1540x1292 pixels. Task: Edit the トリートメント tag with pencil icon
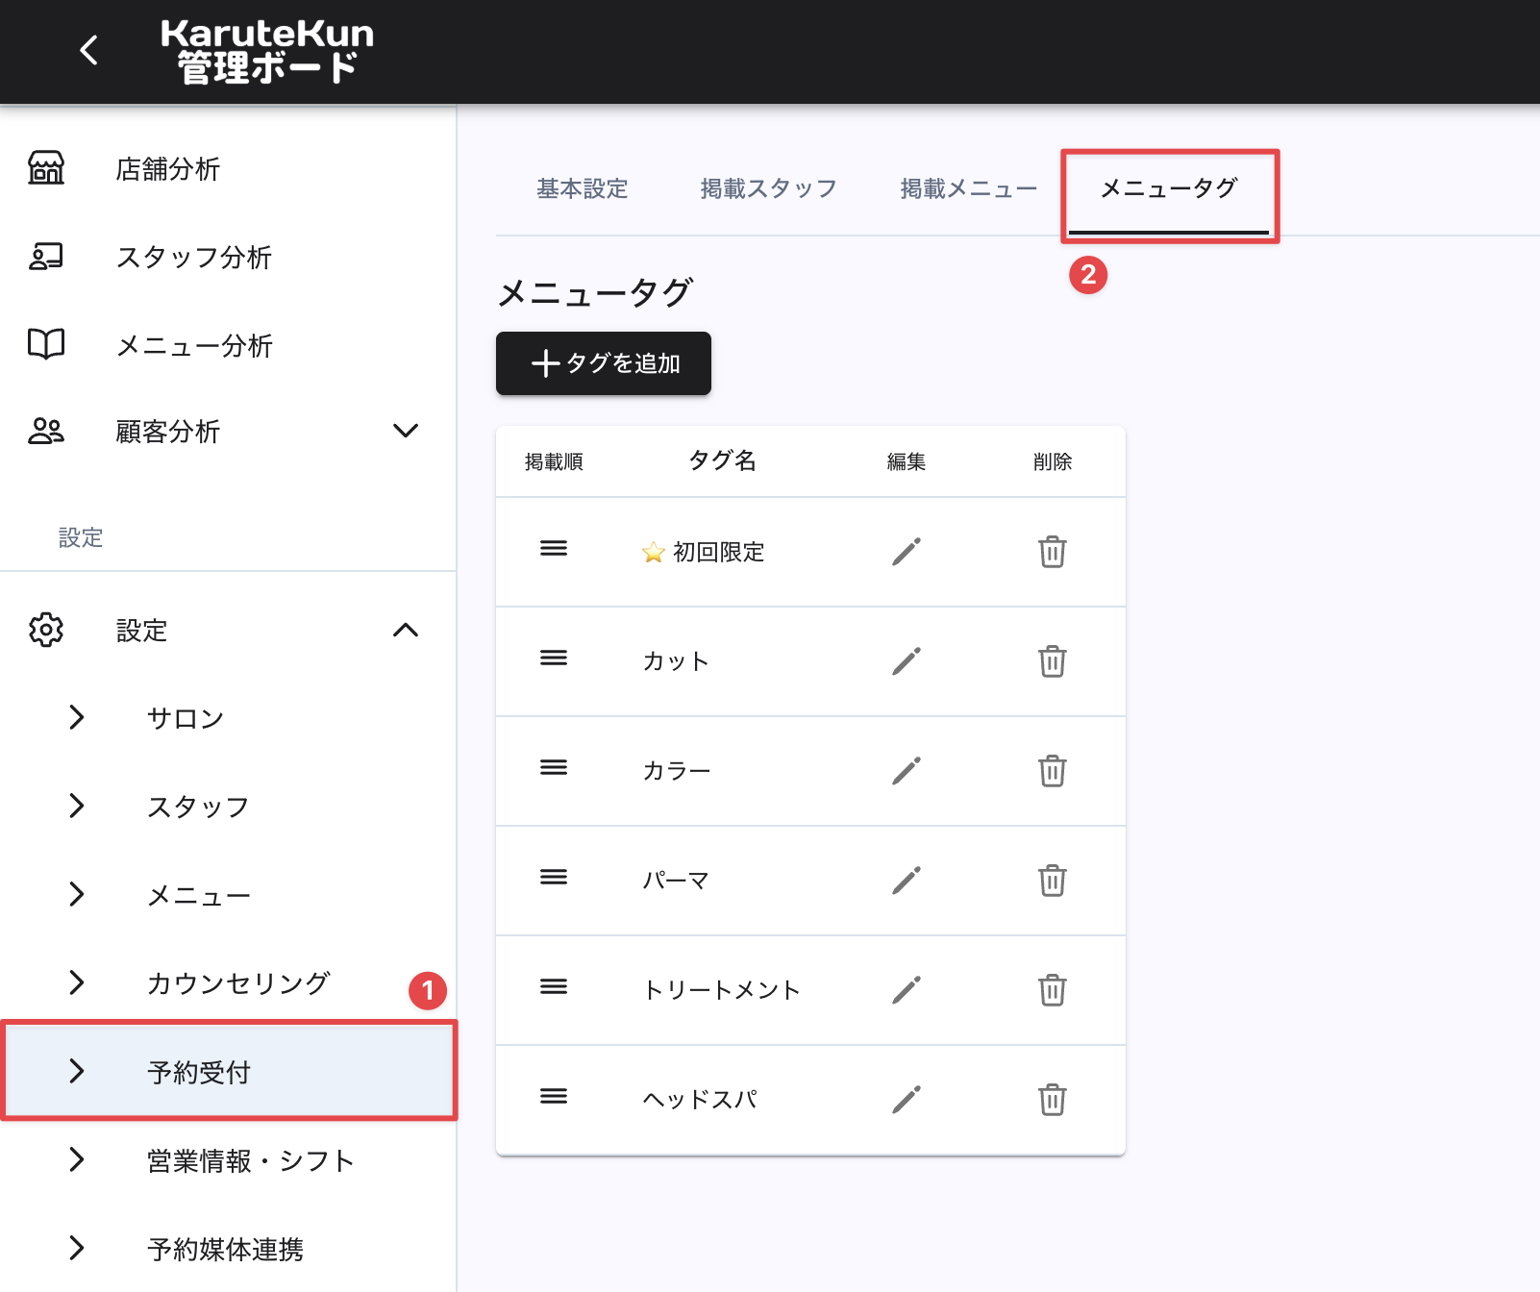coord(907,990)
